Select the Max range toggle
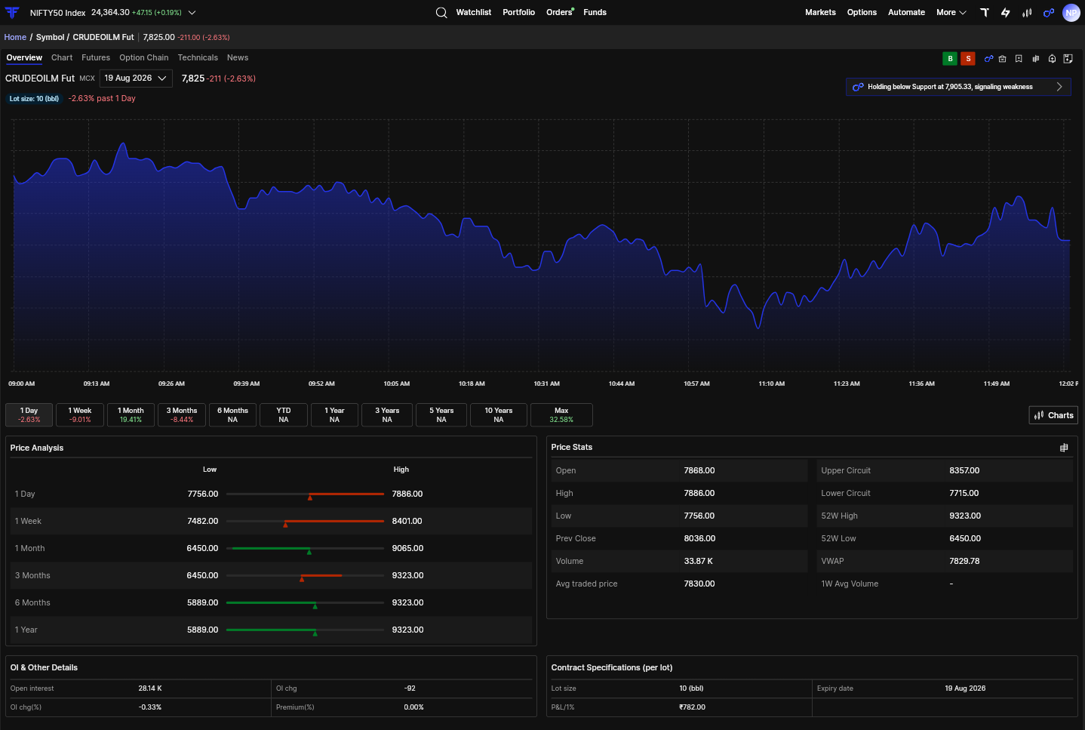Screen dimensions: 1085x730 point(561,414)
